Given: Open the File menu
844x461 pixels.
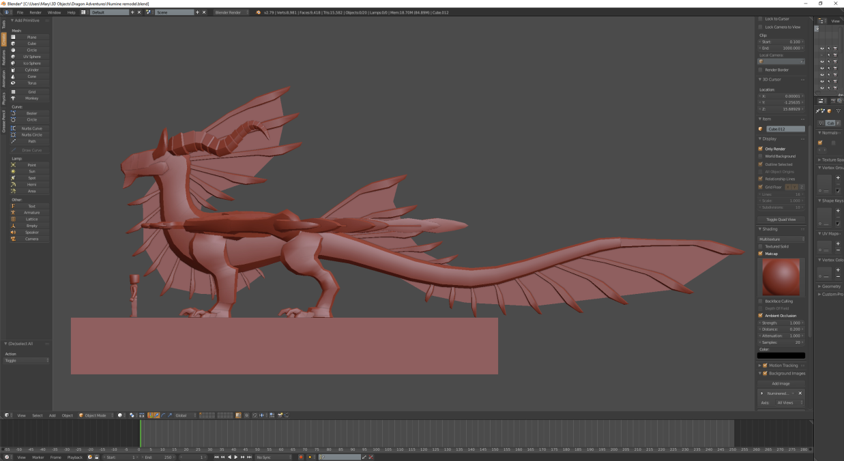Looking at the screenshot, I should [x=20, y=12].
